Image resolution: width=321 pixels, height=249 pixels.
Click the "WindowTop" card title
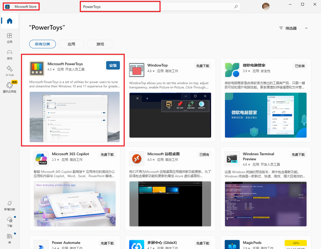tap(158, 65)
